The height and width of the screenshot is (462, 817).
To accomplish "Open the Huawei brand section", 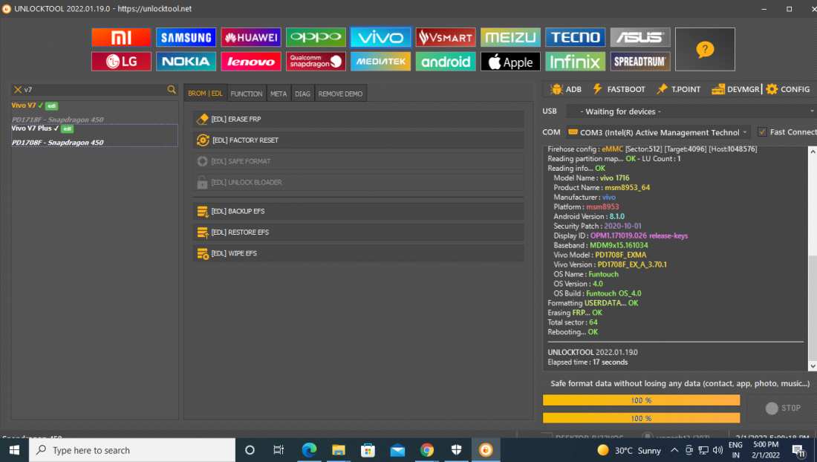I will [250, 37].
